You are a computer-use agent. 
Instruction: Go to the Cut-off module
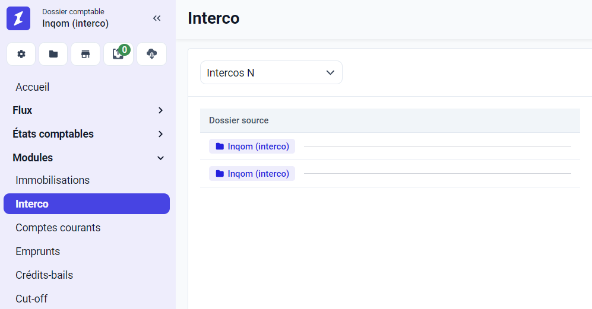point(31,299)
